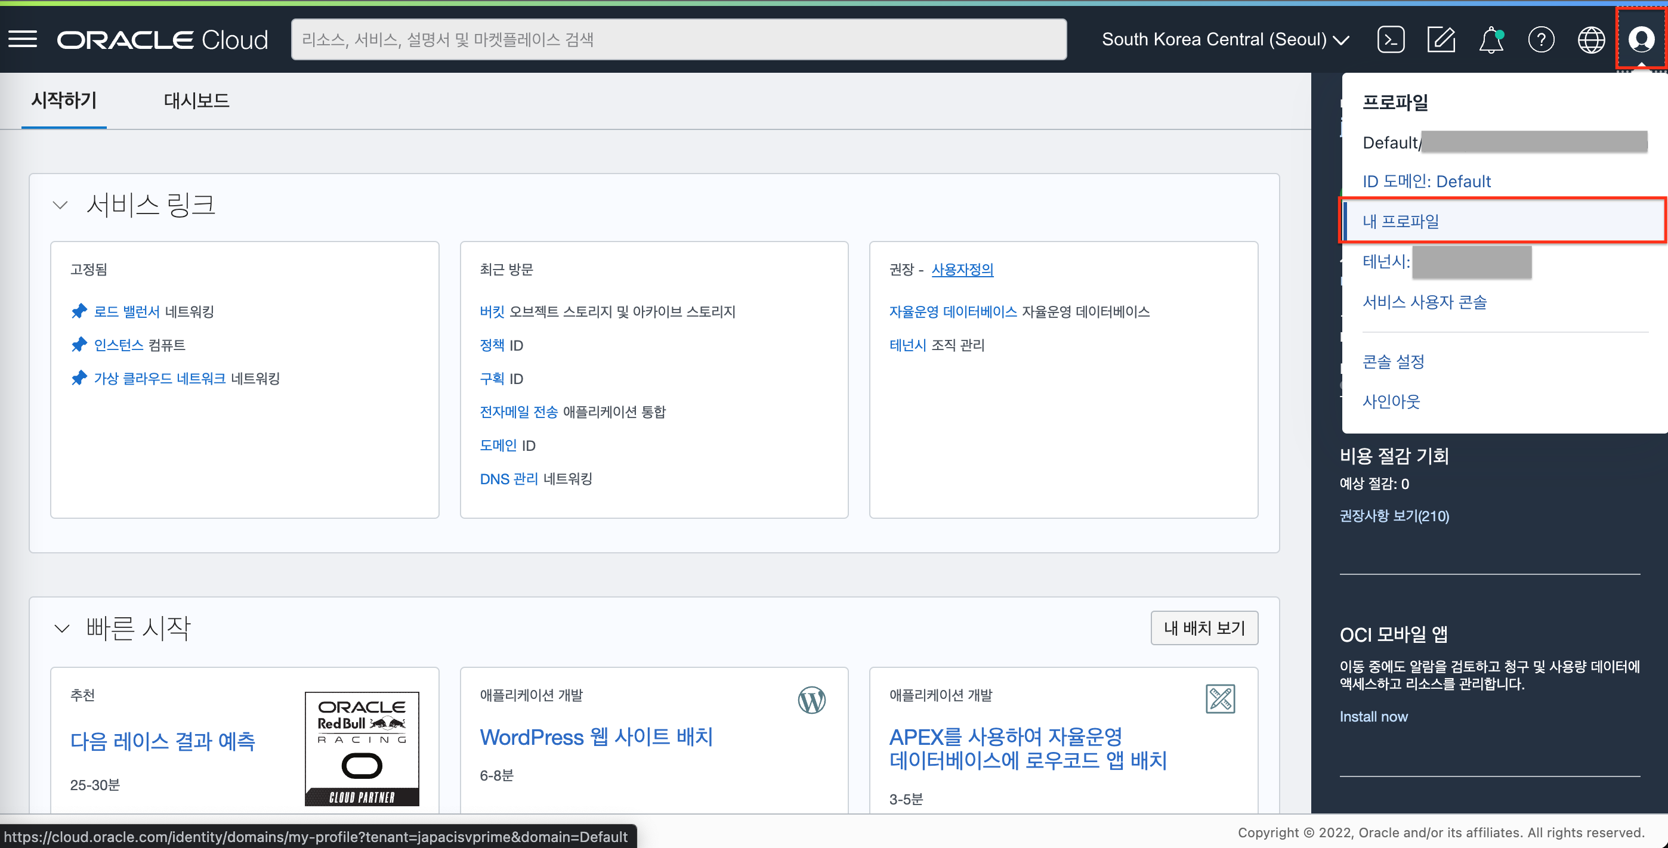Image resolution: width=1668 pixels, height=848 pixels.
Task: Open the hamburger navigation menu
Action: pos(23,39)
